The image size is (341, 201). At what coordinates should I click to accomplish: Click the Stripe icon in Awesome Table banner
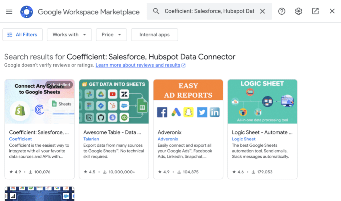(x=113, y=117)
